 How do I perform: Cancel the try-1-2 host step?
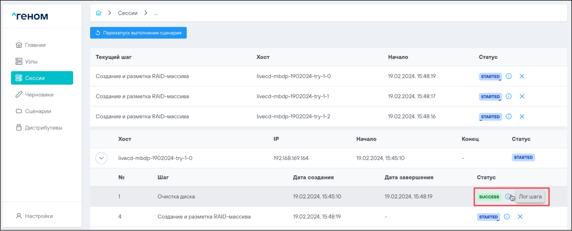click(x=522, y=117)
